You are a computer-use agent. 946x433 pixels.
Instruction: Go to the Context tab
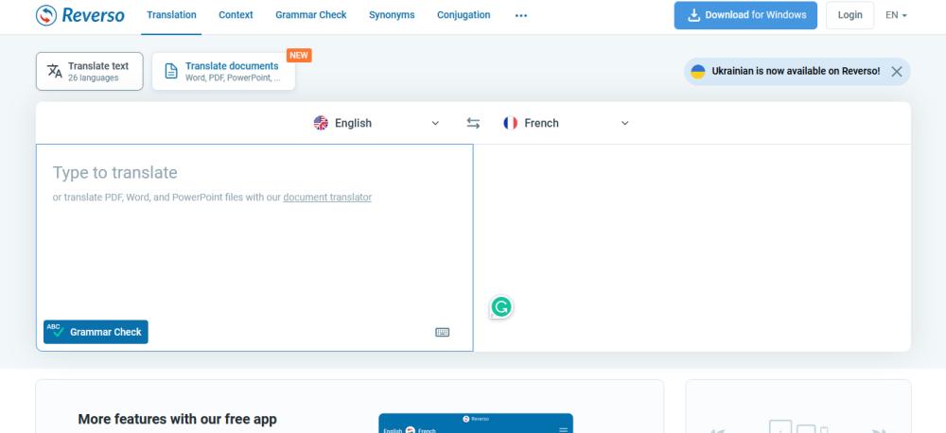(236, 15)
